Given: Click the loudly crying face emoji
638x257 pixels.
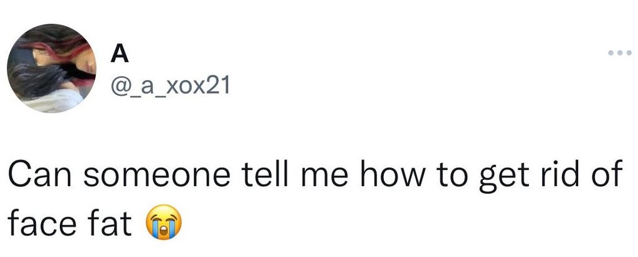Looking at the screenshot, I should pyautogui.click(x=164, y=225).
